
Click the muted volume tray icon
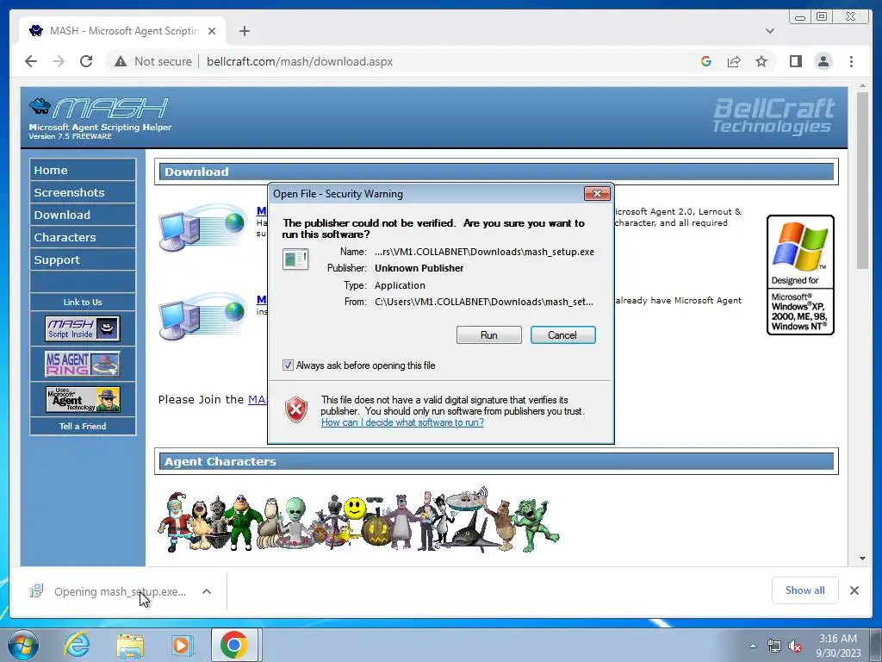(794, 646)
